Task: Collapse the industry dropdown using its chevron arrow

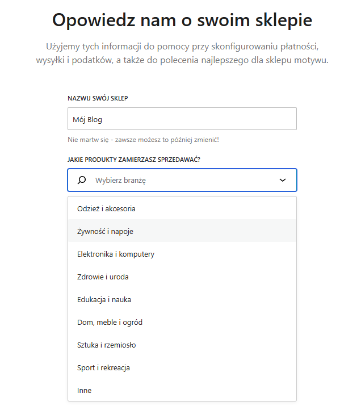Action: click(x=283, y=180)
